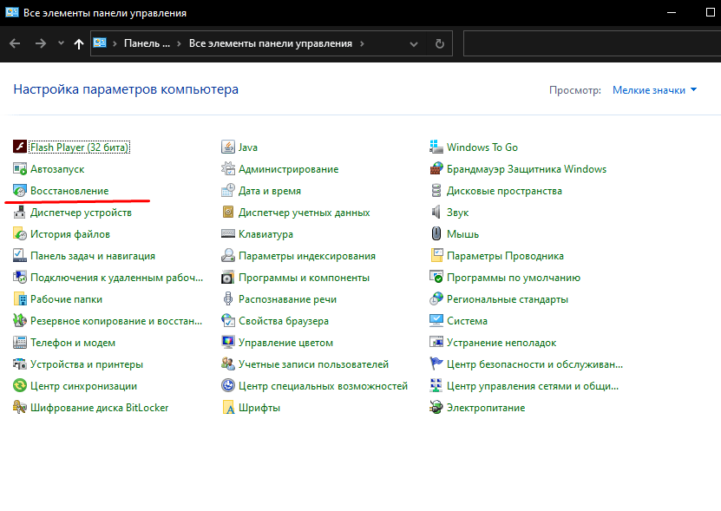Viewport: 721px width, 511px height.
Task: Open the Диспетчер устройств link
Action: pyautogui.click(x=81, y=213)
